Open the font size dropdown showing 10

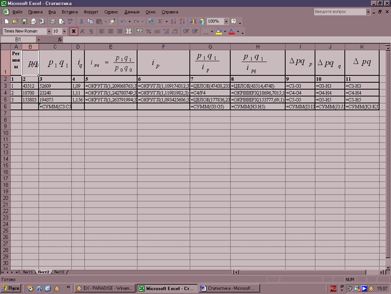click(64, 31)
